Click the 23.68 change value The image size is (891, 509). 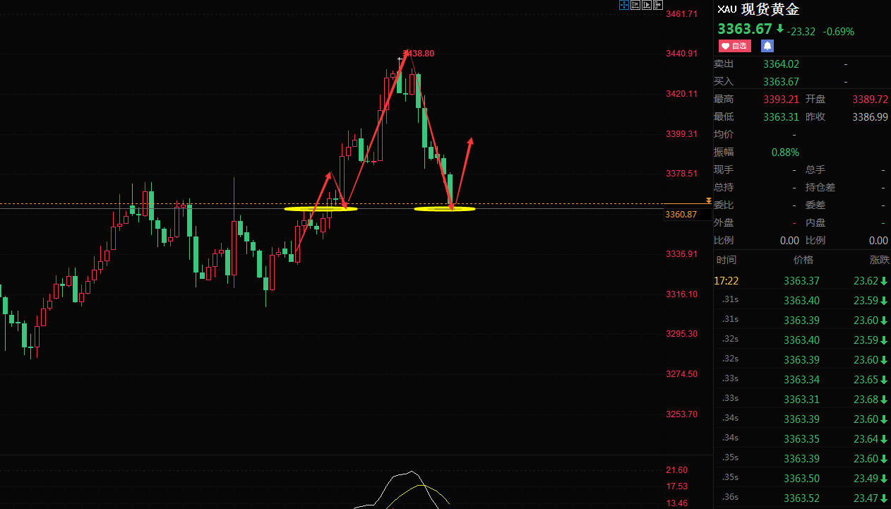click(x=867, y=400)
